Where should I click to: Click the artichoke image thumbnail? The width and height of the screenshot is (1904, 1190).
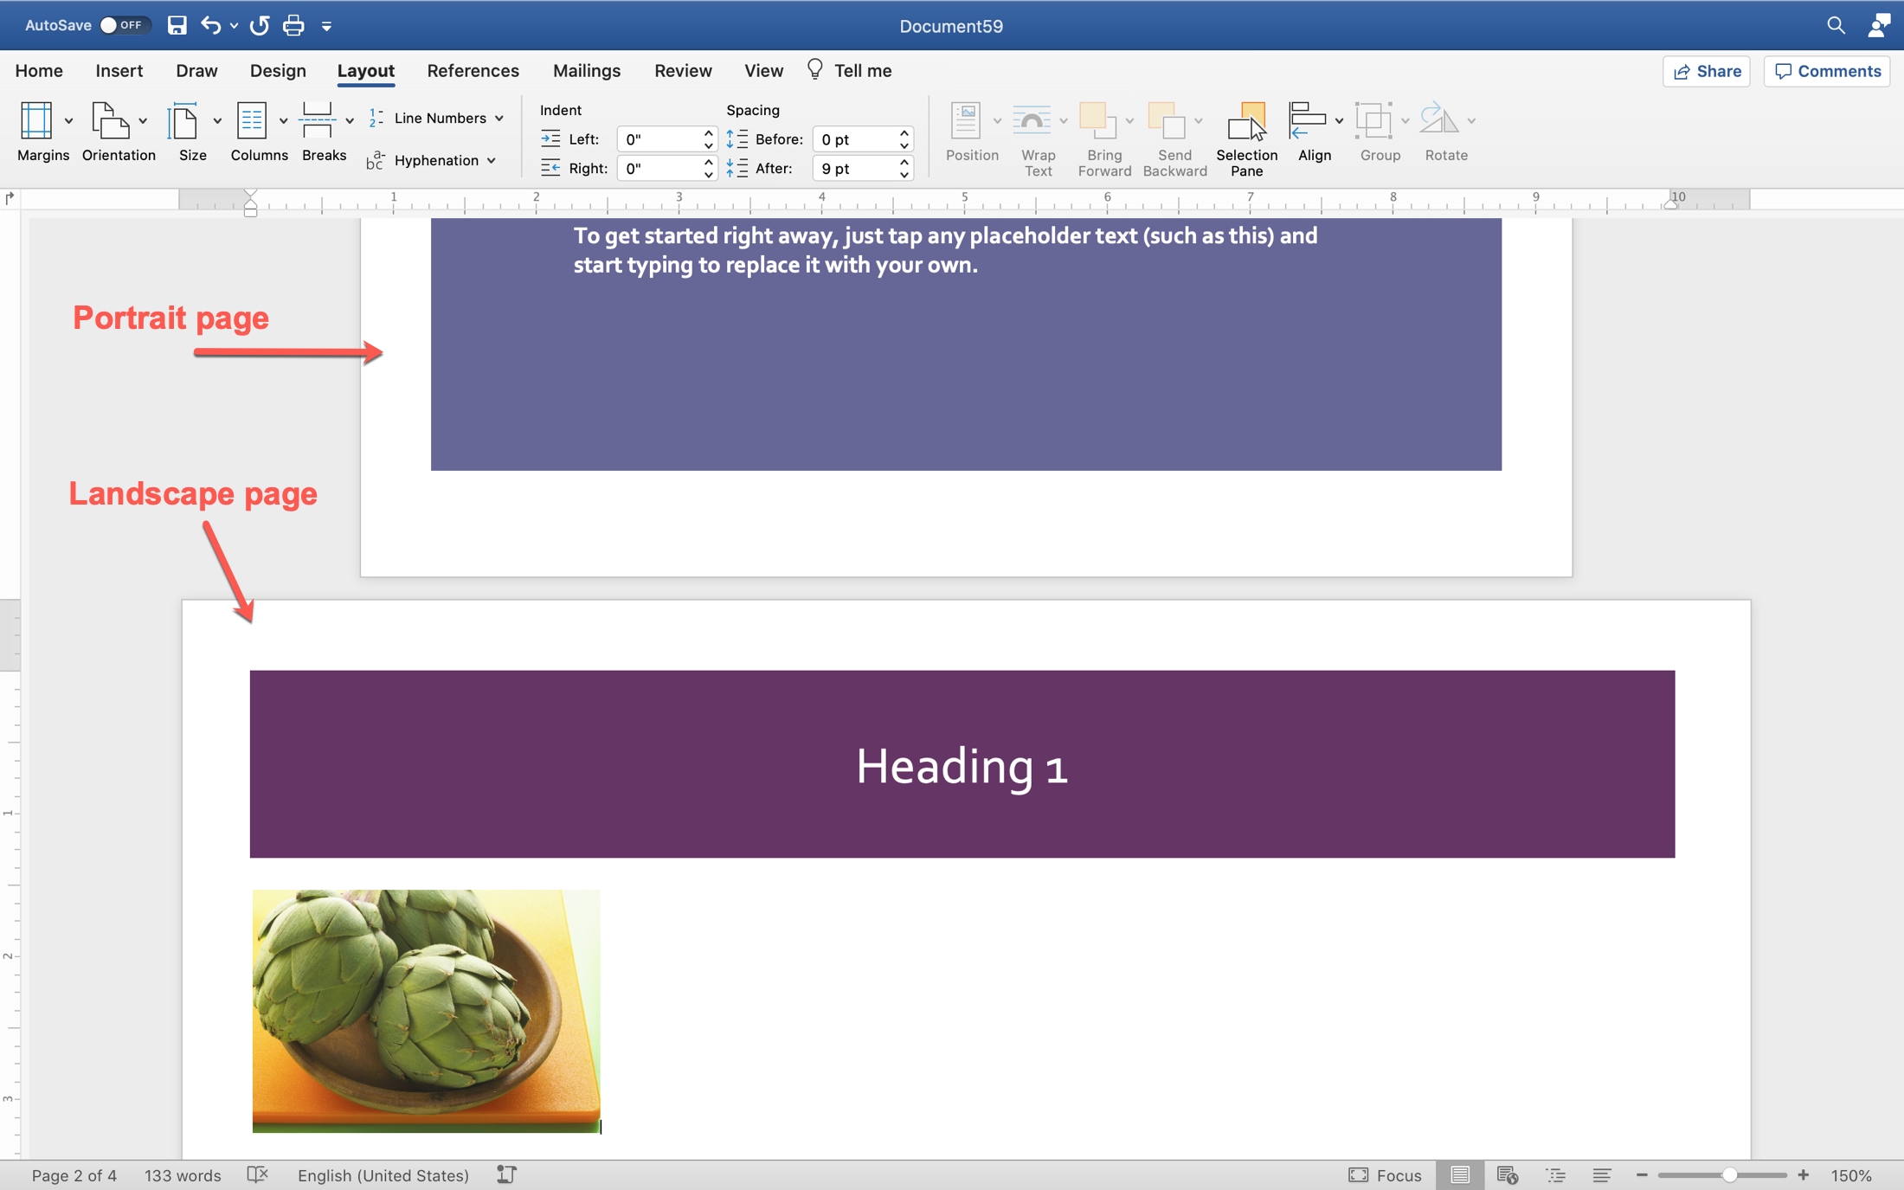tap(425, 1012)
